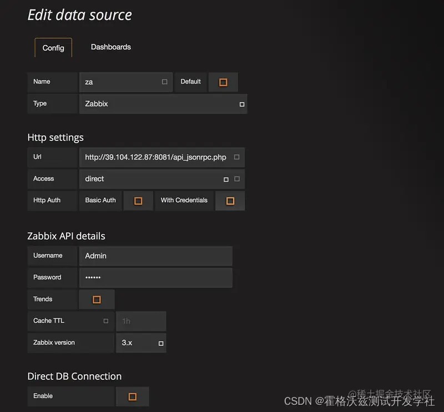Open the Dashboards tab
The height and width of the screenshot is (412, 444).
pyautogui.click(x=110, y=47)
